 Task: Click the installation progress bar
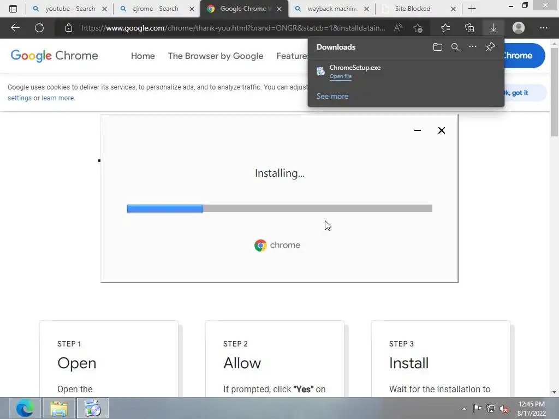click(x=279, y=208)
